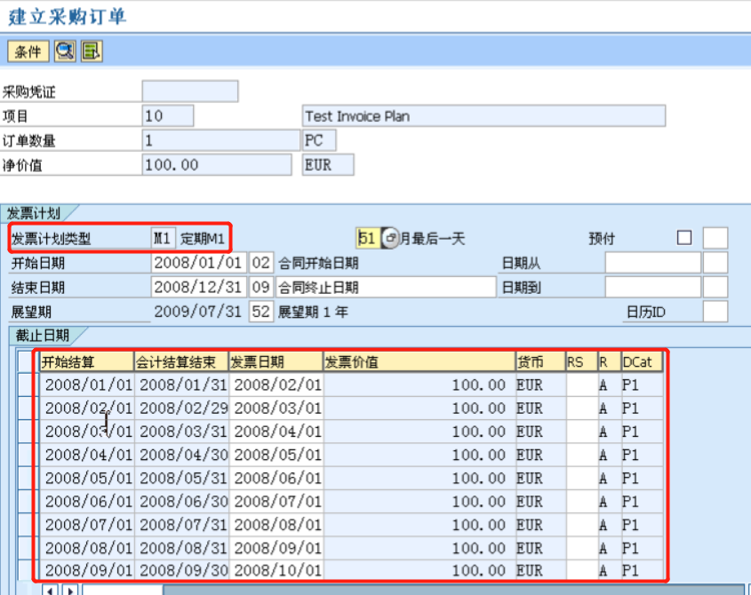The image size is (751, 595).
Task: Click the 合同终止日期 text field
Action: (x=386, y=287)
